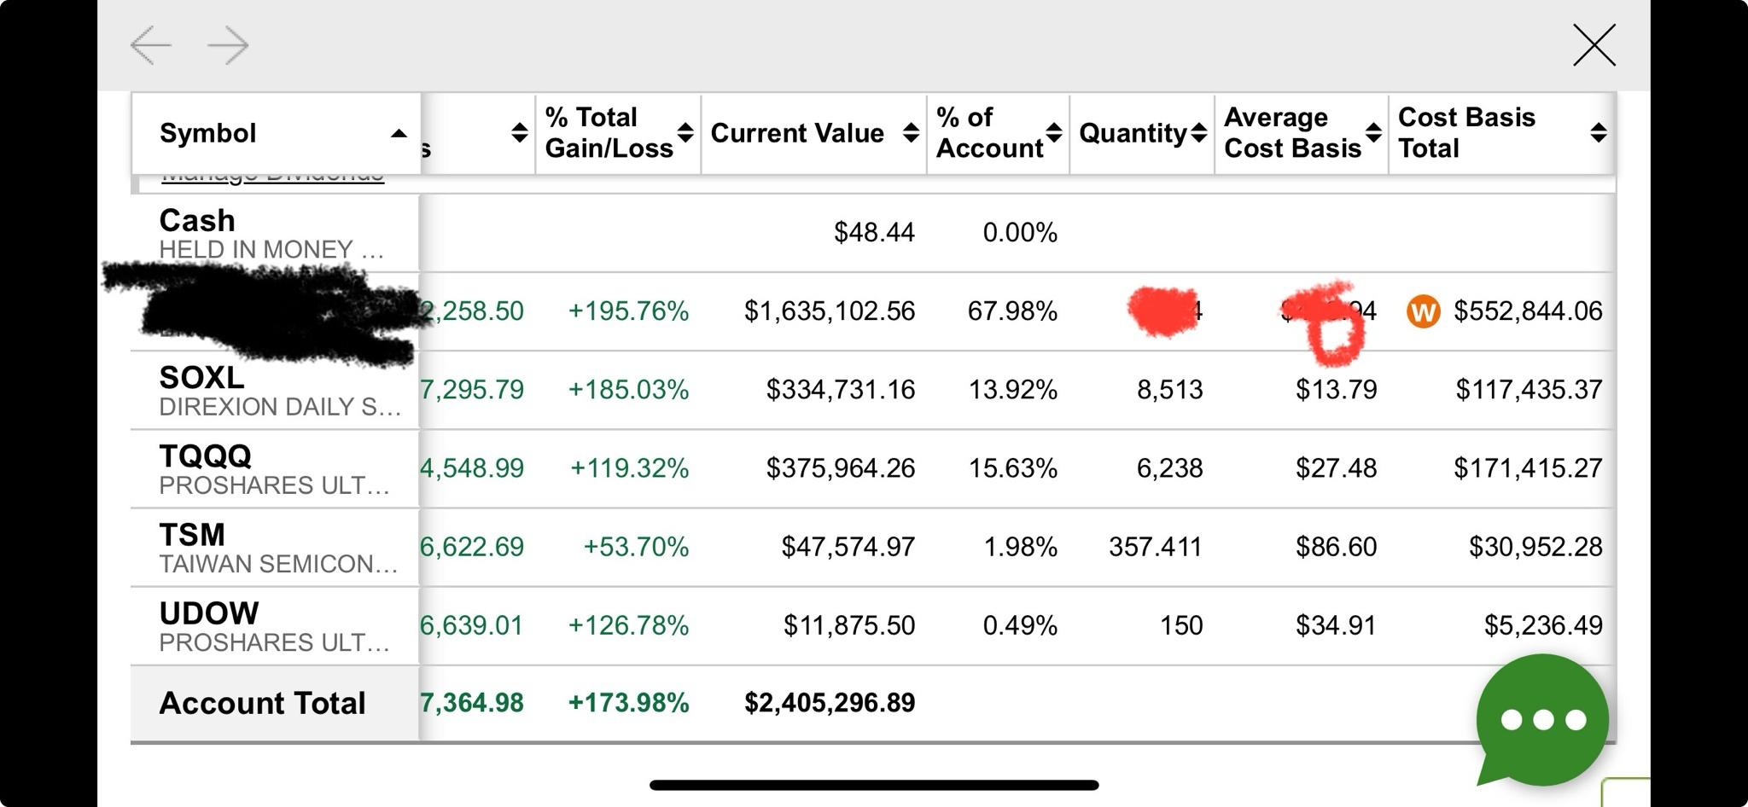This screenshot has height=807, width=1748.
Task: Click cost basis total $552,844.06
Action: point(1528,311)
